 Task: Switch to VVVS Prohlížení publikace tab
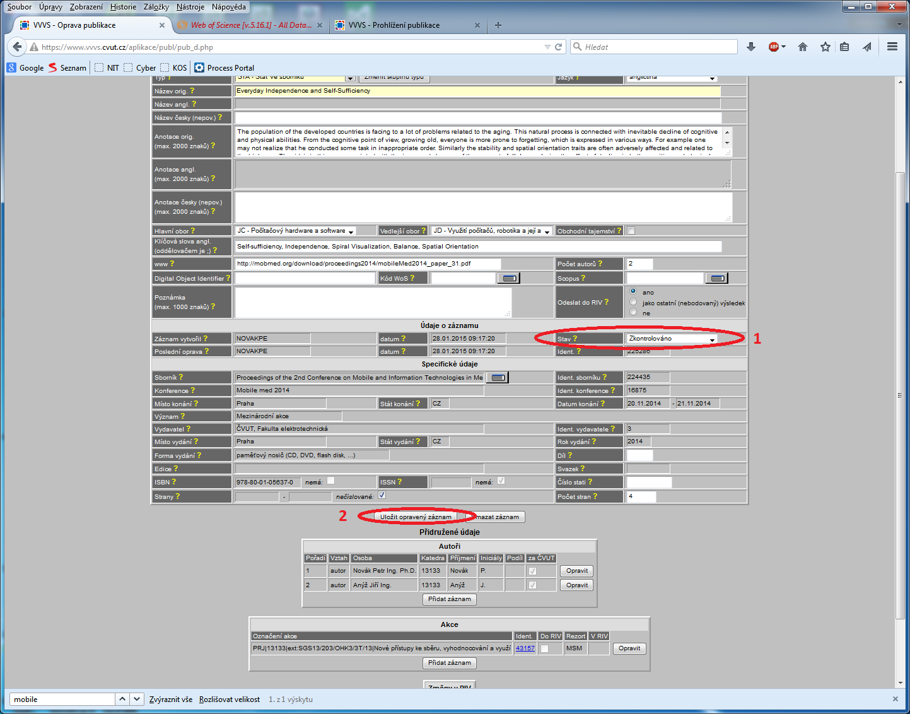coord(407,25)
